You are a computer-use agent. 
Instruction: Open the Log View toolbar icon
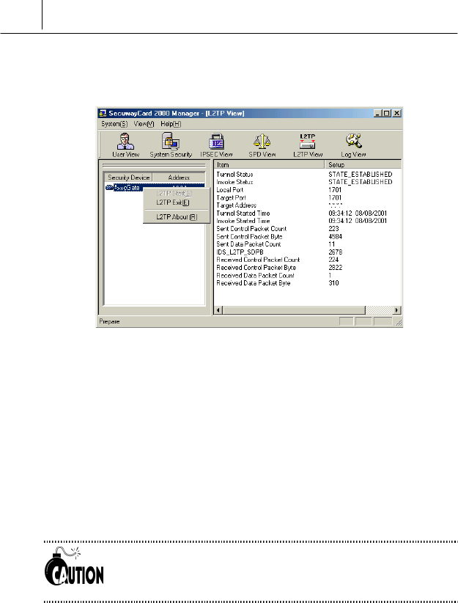(x=353, y=145)
